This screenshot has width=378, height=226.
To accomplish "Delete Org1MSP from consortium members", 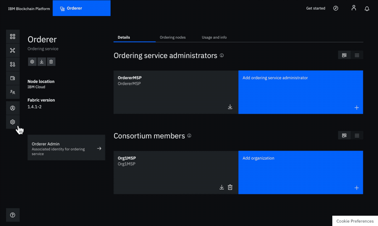I will pyautogui.click(x=230, y=187).
